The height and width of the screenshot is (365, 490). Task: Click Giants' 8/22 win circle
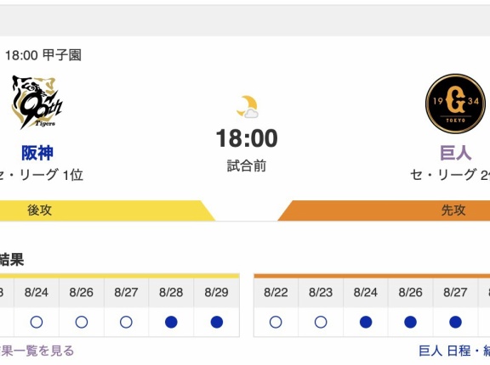276,322
